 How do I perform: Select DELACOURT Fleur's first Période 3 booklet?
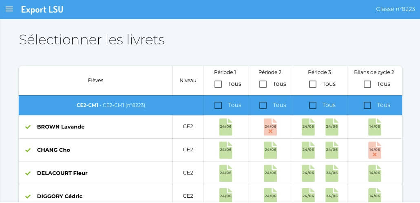coord(308,173)
